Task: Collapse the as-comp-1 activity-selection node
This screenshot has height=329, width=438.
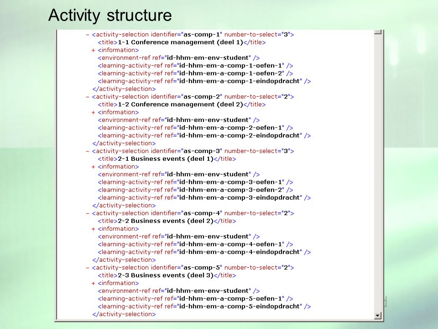Action: (x=88, y=35)
